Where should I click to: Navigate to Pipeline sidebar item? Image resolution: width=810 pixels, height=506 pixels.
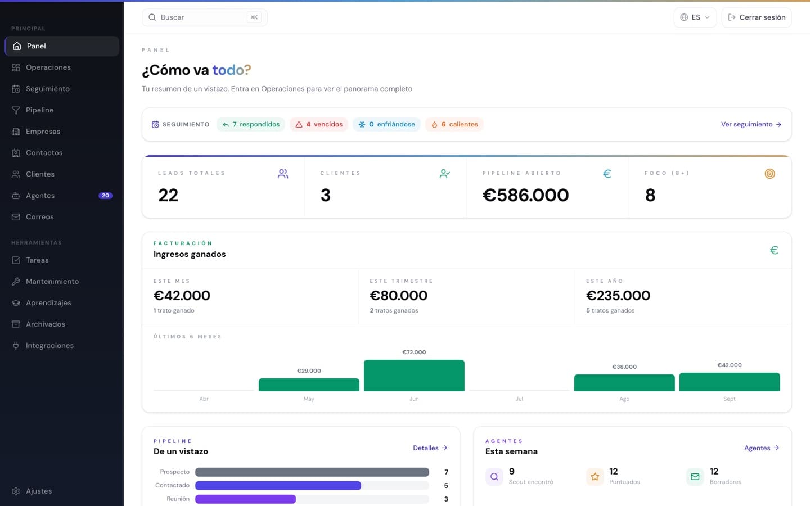(x=62, y=110)
